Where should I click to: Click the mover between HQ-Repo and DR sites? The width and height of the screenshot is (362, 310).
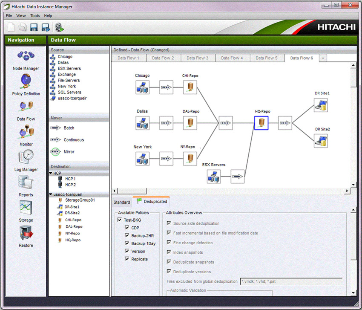pyautogui.click(x=285, y=123)
